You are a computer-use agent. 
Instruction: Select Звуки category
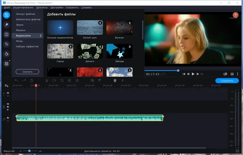point(19,25)
